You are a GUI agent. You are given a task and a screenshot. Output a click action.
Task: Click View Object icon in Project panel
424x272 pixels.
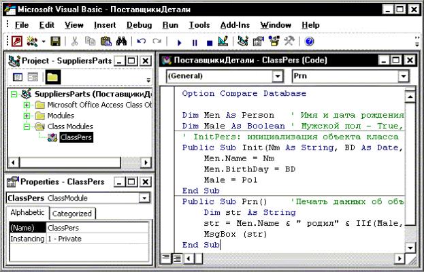coord(33,78)
